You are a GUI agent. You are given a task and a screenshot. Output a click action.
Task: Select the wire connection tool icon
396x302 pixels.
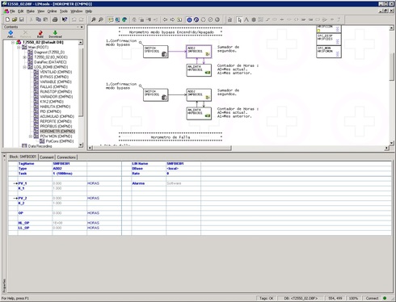268,19
